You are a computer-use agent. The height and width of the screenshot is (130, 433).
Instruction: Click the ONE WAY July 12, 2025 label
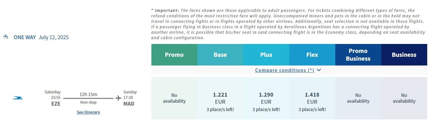pyautogui.click(x=41, y=37)
